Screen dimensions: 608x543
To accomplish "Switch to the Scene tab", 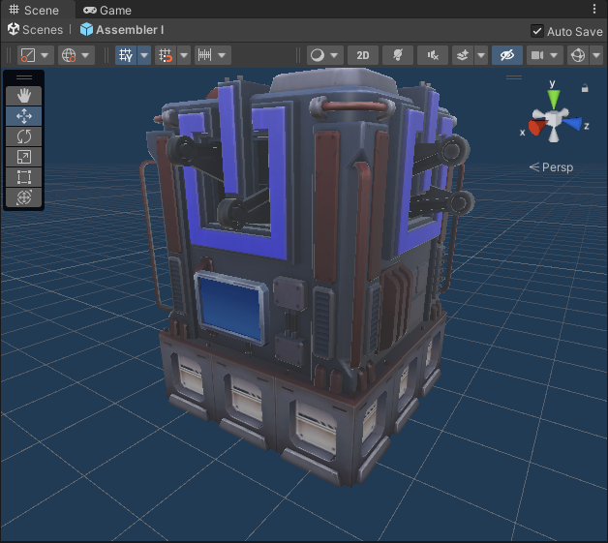I will pyautogui.click(x=34, y=10).
